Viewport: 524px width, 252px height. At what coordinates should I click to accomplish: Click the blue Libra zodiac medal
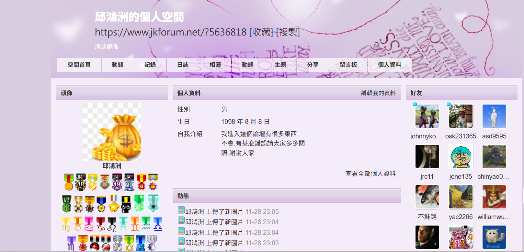(158, 224)
